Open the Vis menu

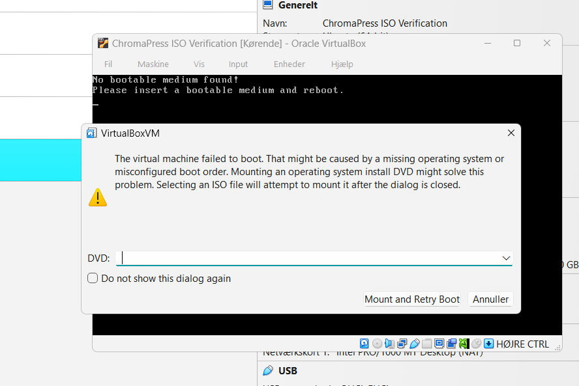pos(199,64)
